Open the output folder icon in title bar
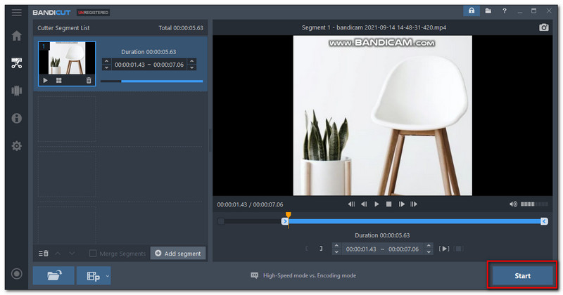 click(x=487, y=11)
